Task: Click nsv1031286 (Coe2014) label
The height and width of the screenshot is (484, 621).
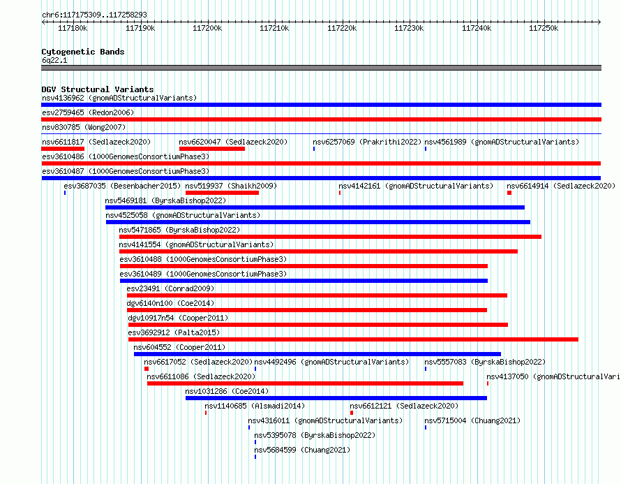Action: [227, 391]
